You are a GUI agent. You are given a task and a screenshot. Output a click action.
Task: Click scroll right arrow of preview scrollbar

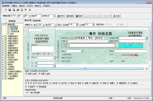(147, 69)
